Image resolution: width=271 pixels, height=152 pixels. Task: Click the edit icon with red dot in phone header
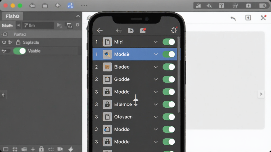(x=143, y=31)
